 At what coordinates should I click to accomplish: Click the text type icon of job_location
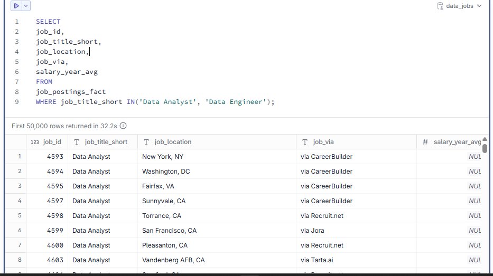tap(146, 142)
